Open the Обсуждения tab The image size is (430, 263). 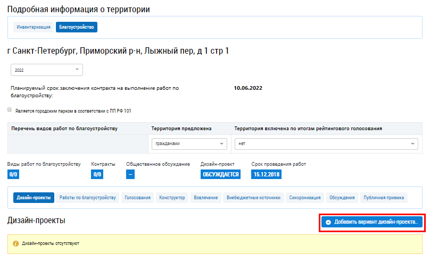coord(342,198)
